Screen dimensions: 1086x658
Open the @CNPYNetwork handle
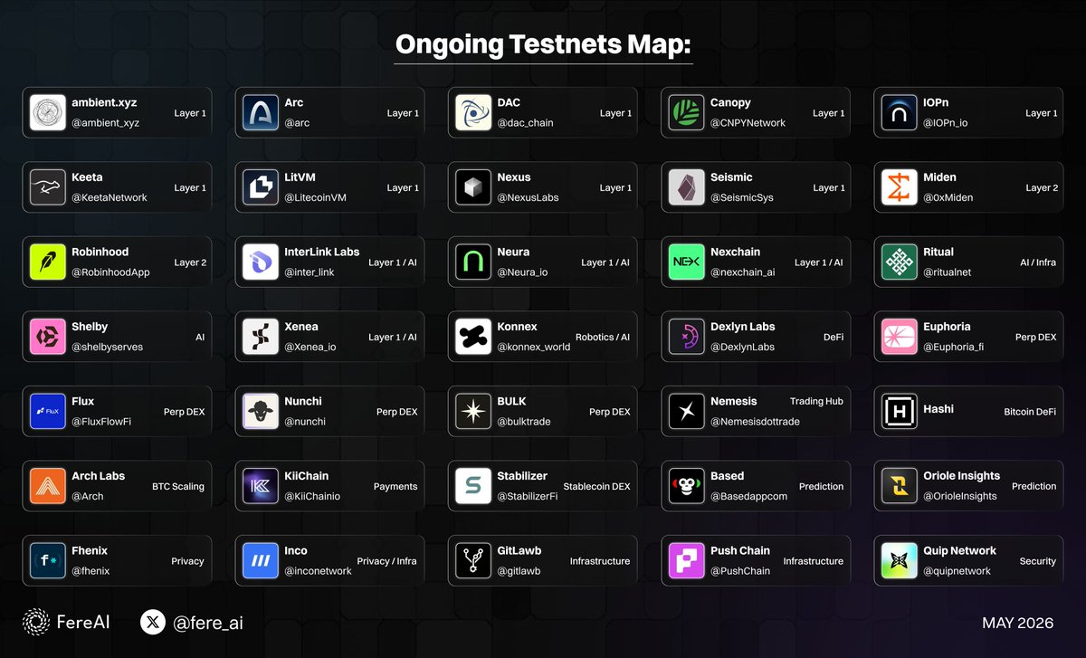tap(748, 123)
